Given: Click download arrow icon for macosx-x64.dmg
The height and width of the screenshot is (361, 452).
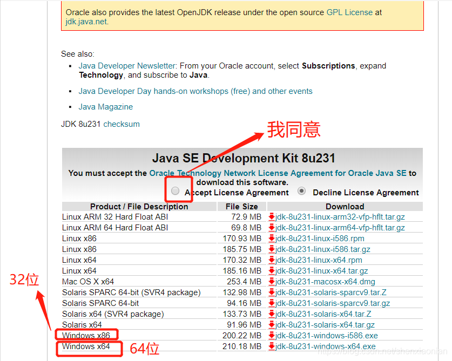Looking at the screenshot, I should pyautogui.click(x=271, y=282).
